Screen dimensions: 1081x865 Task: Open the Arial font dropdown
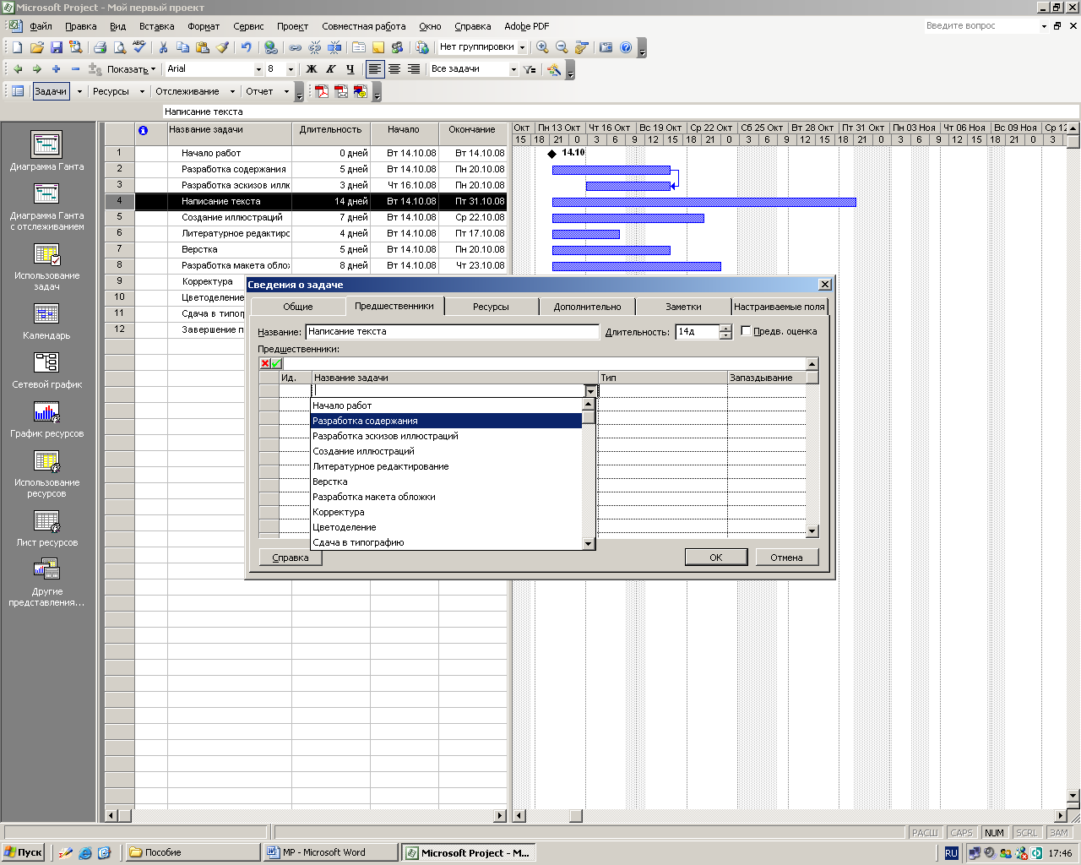[x=258, y=69]
